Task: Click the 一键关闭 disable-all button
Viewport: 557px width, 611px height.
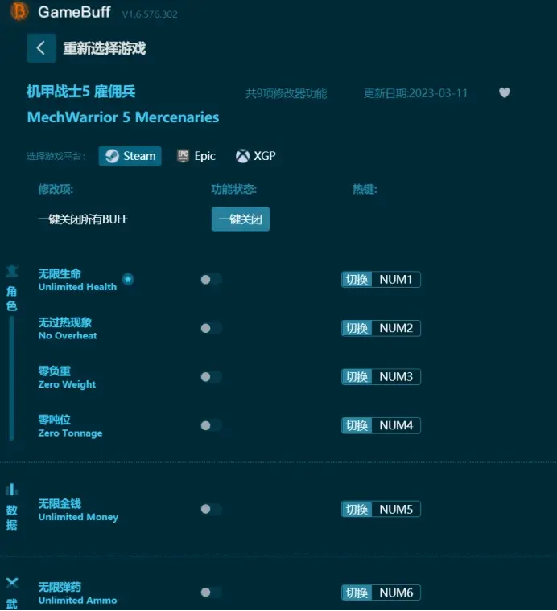Action: (x=241, y=219)
